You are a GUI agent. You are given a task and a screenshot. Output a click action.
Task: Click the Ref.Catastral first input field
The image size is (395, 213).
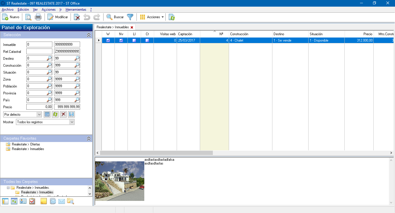pyautogui.click(x=39, y=51)
